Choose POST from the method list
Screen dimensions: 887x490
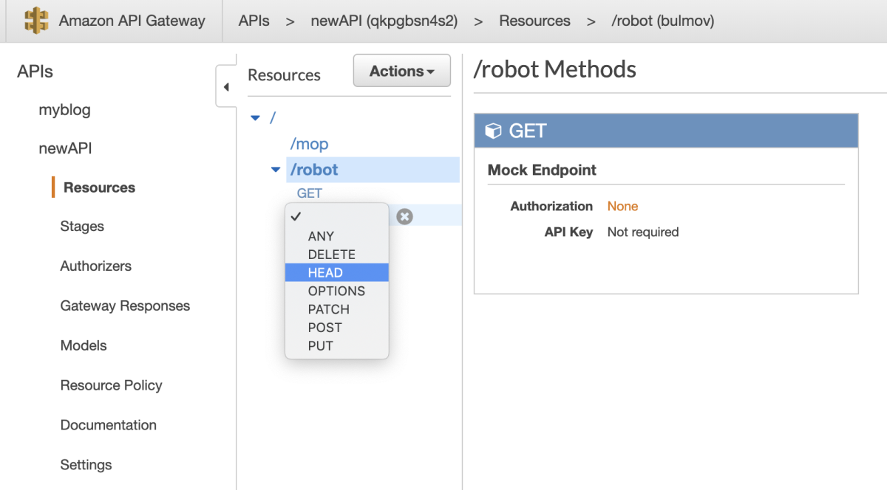(337, 328)
